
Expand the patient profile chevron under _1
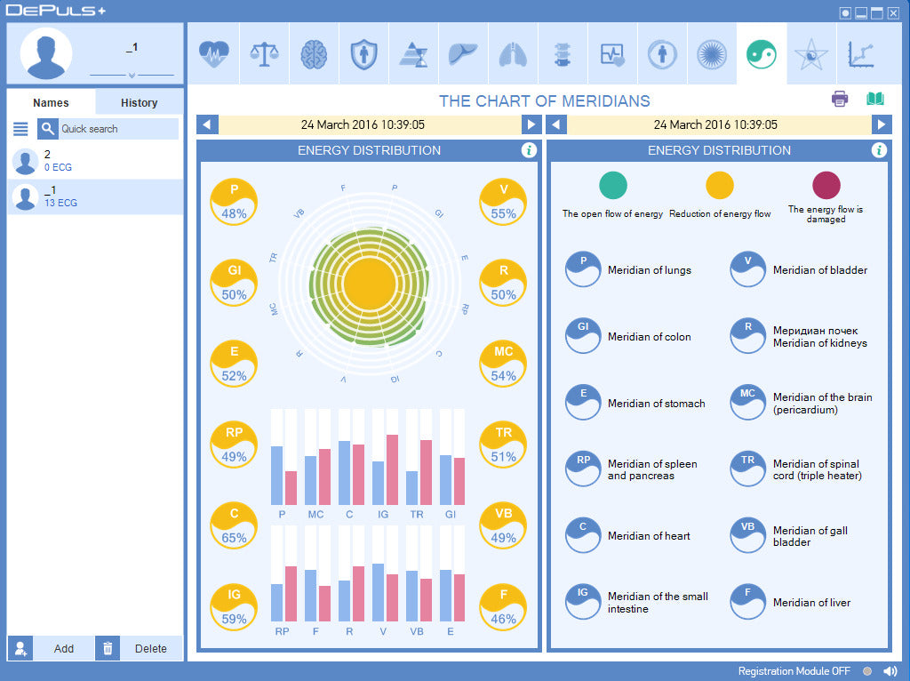[x=132, y=76]
